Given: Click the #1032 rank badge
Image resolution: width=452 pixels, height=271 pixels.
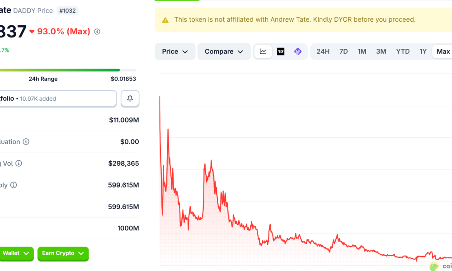Looking at the screenshot, I should tap(67, 11).
